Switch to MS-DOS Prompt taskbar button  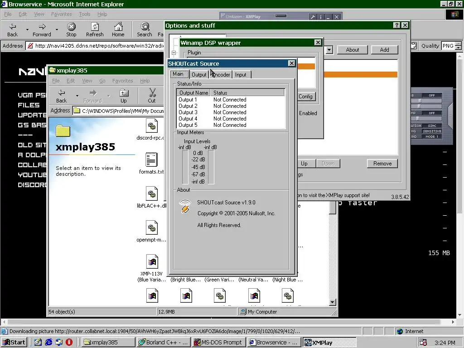[x=219, y=343]
